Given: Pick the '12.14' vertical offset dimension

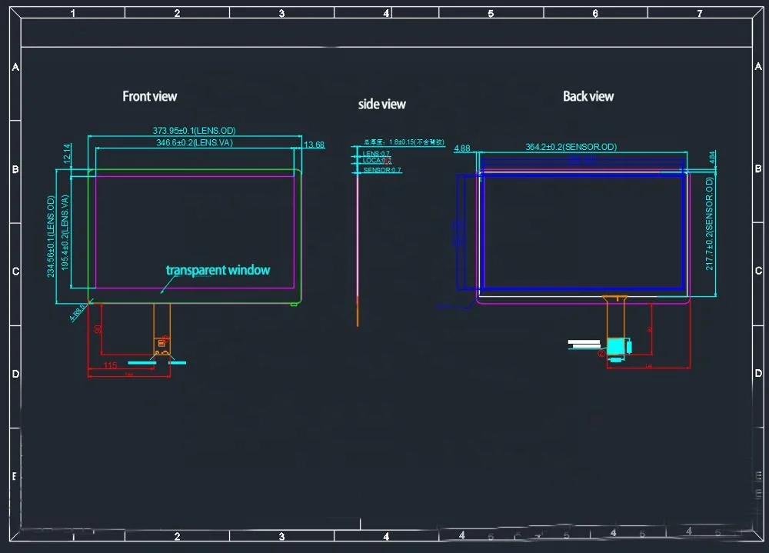Looking at the screenshot, I should pyautogui.click(x=67, y=154).
